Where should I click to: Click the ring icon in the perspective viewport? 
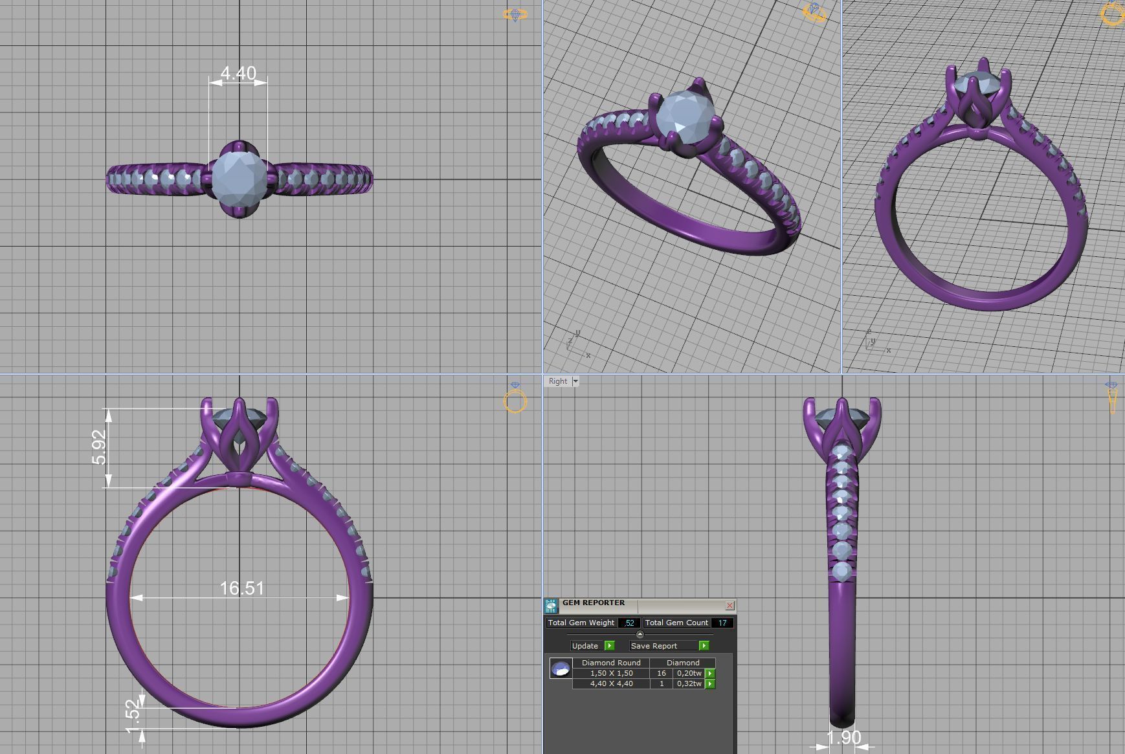(x=814, y=12)
